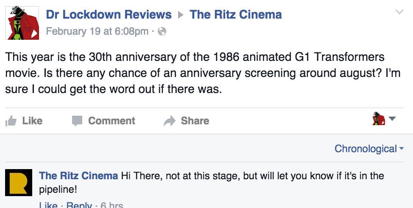This screenshot has width=413, height=208.
Task: Open the Chronological comment sorting dropdown
Action: click(x=368, y=149)
